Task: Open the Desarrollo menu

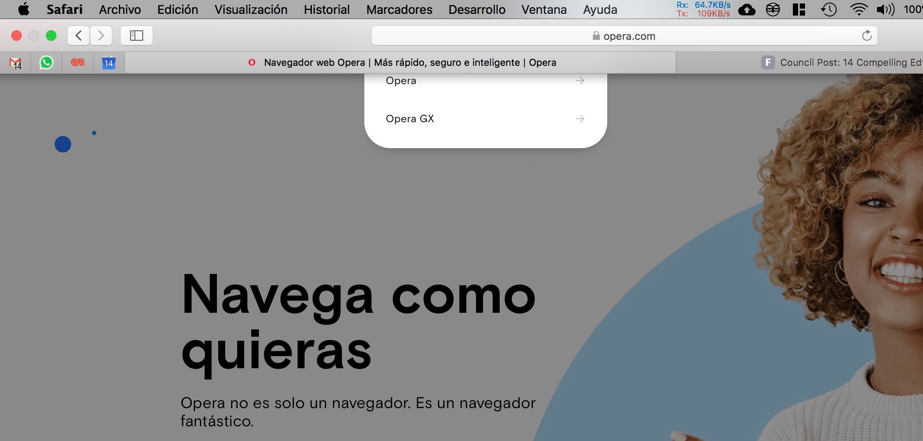Action: (477, 9)
